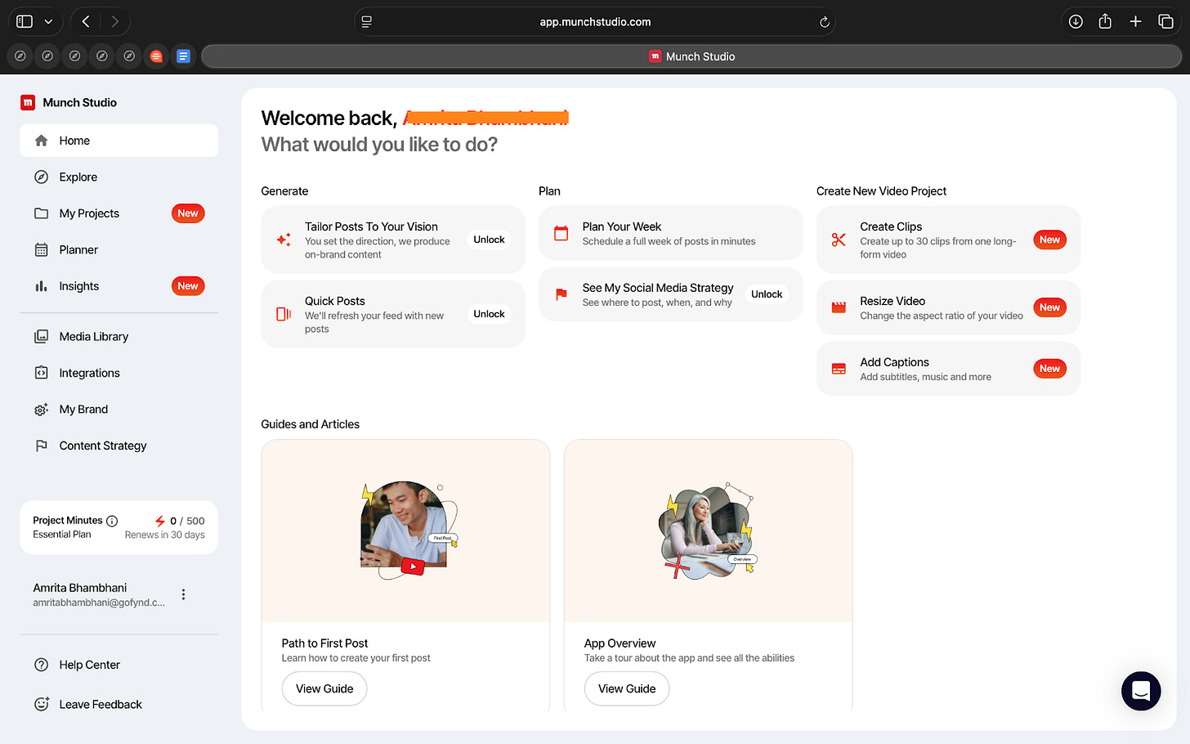Click the page reader icon in address bar
The image size is (1190, 744).
point(367,22)
